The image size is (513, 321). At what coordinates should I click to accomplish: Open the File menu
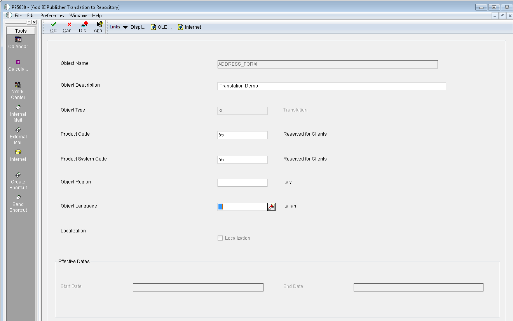tap(18, 16)
